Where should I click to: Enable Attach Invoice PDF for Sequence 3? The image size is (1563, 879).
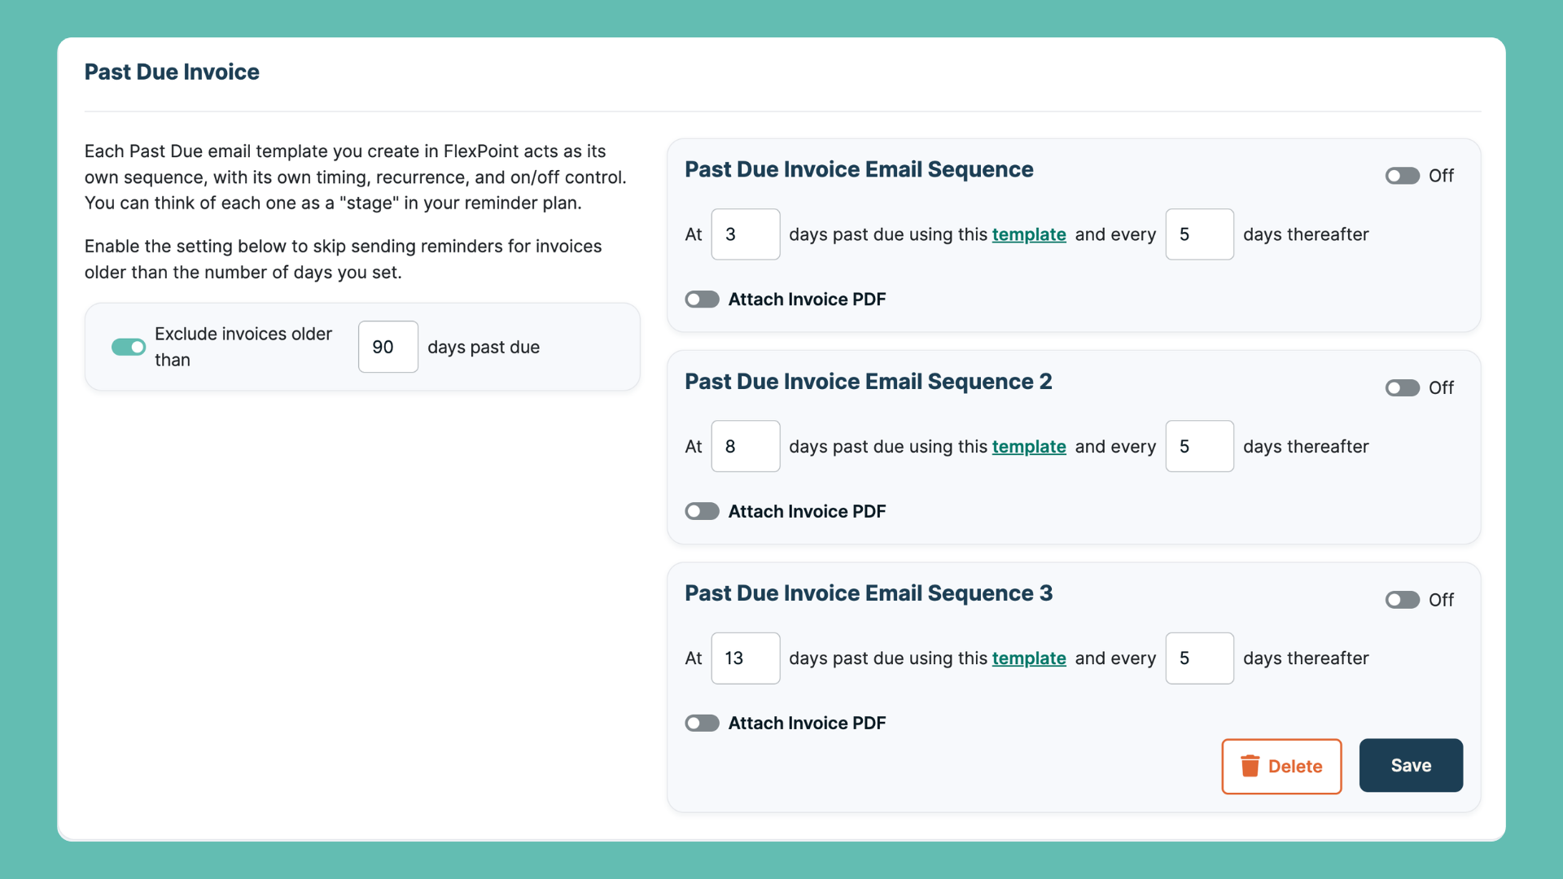coord(702,724)
